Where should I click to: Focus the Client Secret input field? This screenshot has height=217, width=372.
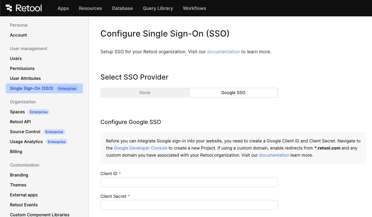pos(189,205)
